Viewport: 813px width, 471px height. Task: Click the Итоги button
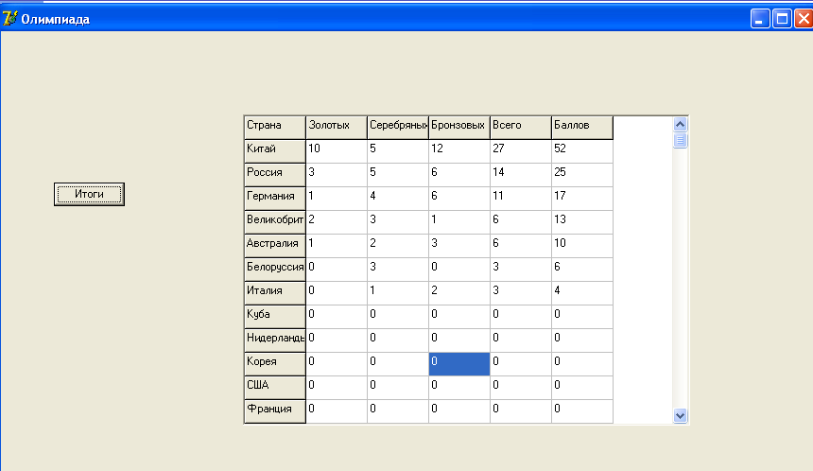click(89, 194)
